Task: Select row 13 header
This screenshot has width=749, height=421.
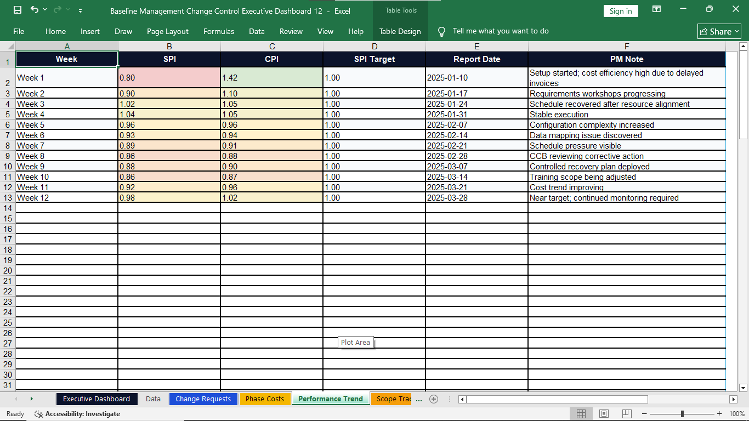Action: pyautogui.click(x=8, y=198)
